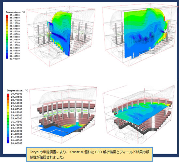
Task: Click the top-right longitudinal section CFD plot
Action: tap(140, 35)
